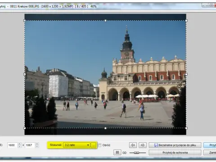Click the crop height field showing 1067
The image size is (216, 162).
(x=30, y=145)
